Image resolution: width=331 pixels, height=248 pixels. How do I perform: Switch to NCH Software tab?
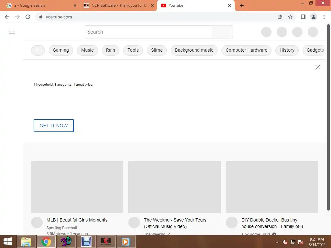pyautogui.click(x=118, y=5)
